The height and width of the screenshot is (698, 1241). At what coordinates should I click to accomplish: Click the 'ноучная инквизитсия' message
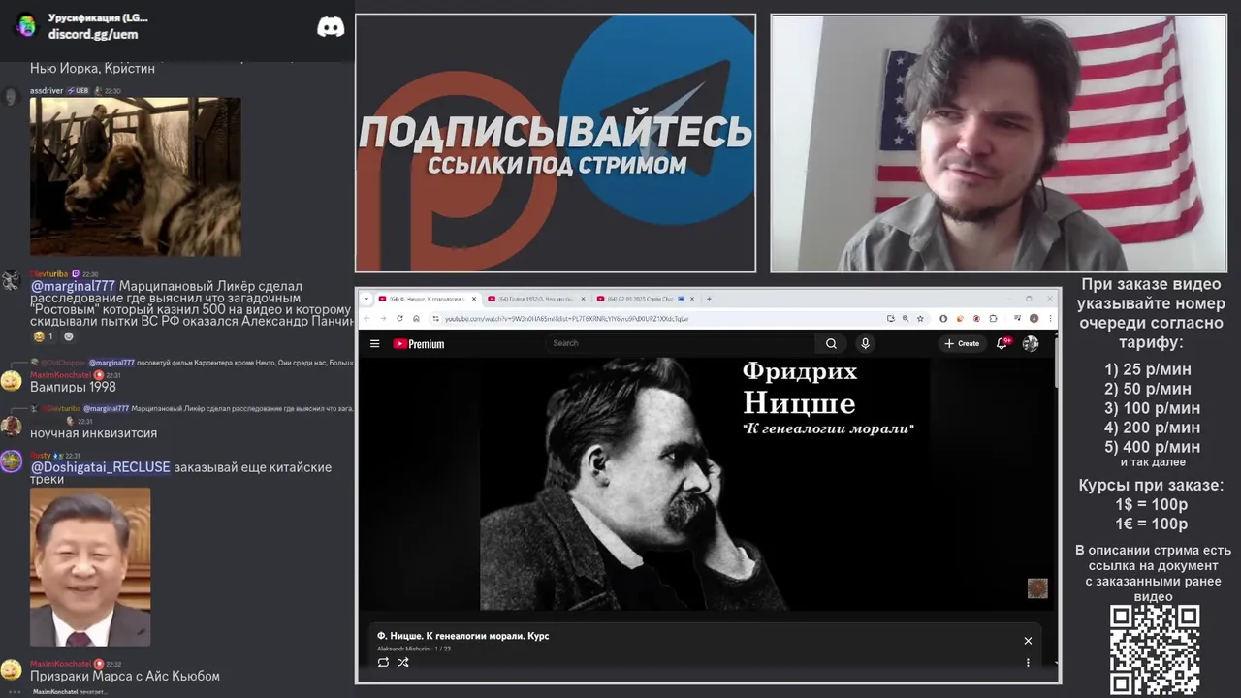(x=93, y=433)
